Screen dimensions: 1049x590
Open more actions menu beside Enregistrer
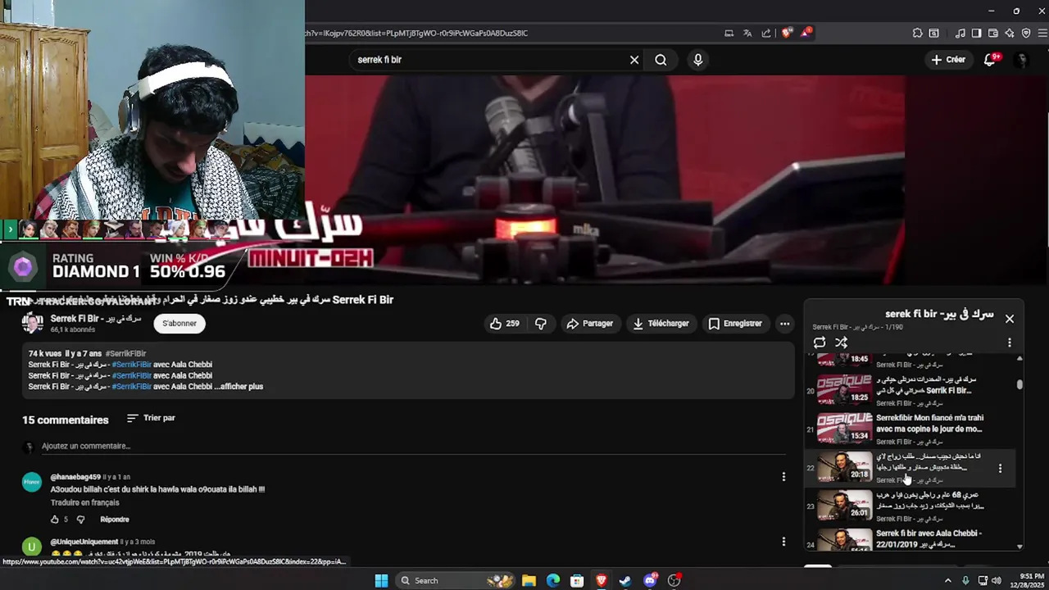tap(785, 324)
